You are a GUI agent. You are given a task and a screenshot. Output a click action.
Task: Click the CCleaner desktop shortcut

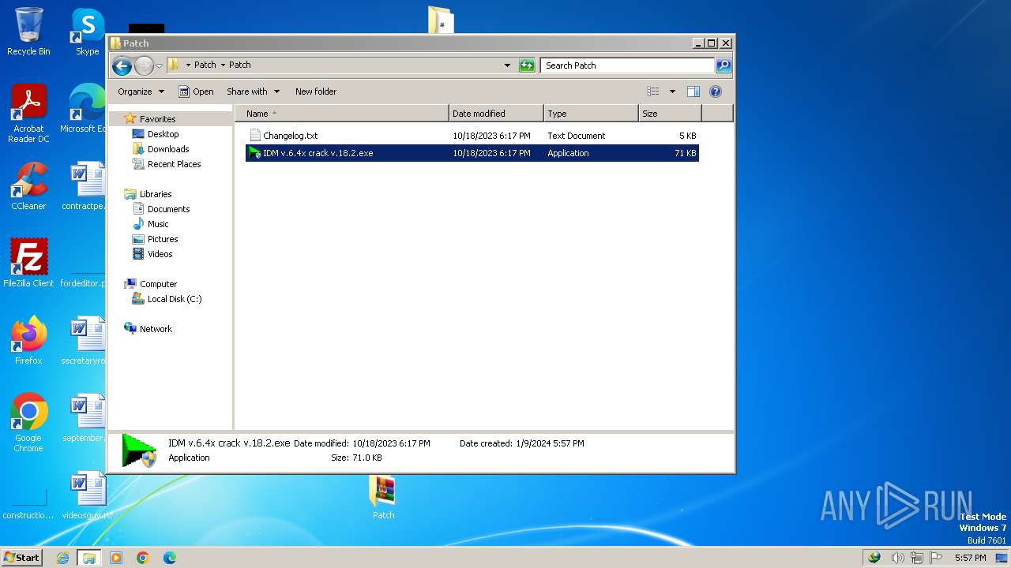[x=28, y=186]
